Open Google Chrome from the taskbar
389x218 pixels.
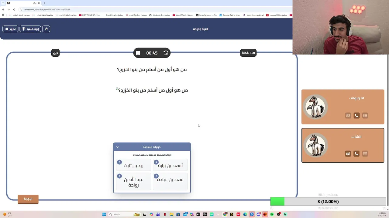coord(225,214)
